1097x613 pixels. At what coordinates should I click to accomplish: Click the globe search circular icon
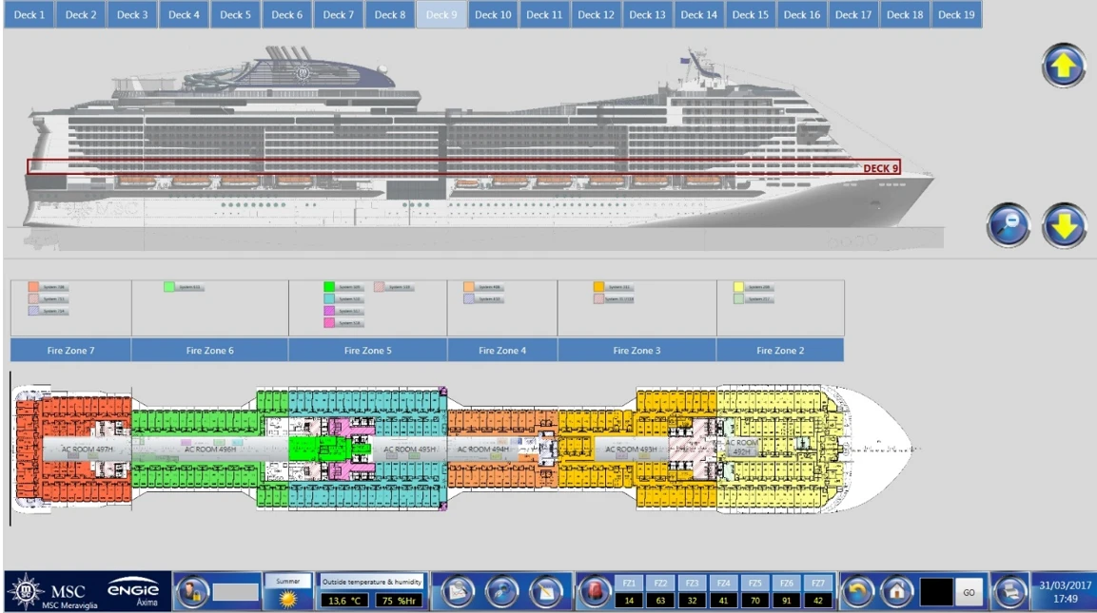[x=502, y=591]
